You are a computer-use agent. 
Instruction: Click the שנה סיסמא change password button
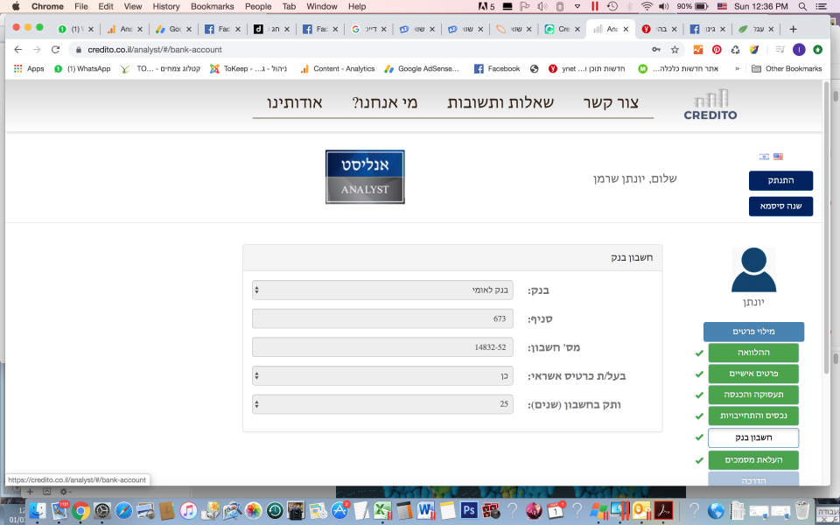tap(780, 206)
